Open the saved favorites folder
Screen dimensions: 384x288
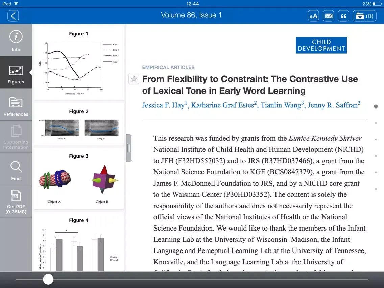click(364, 16)
